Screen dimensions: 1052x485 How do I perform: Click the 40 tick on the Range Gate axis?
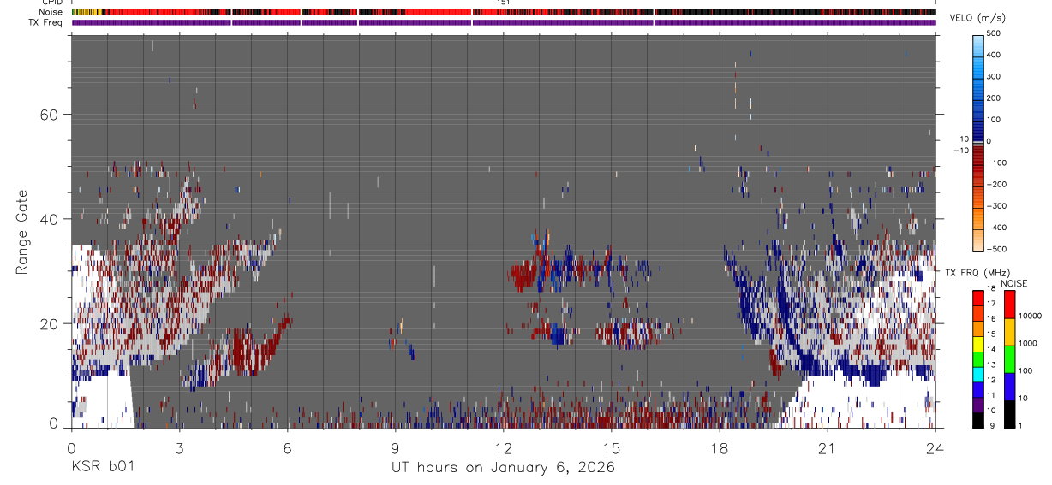[50, 219]
